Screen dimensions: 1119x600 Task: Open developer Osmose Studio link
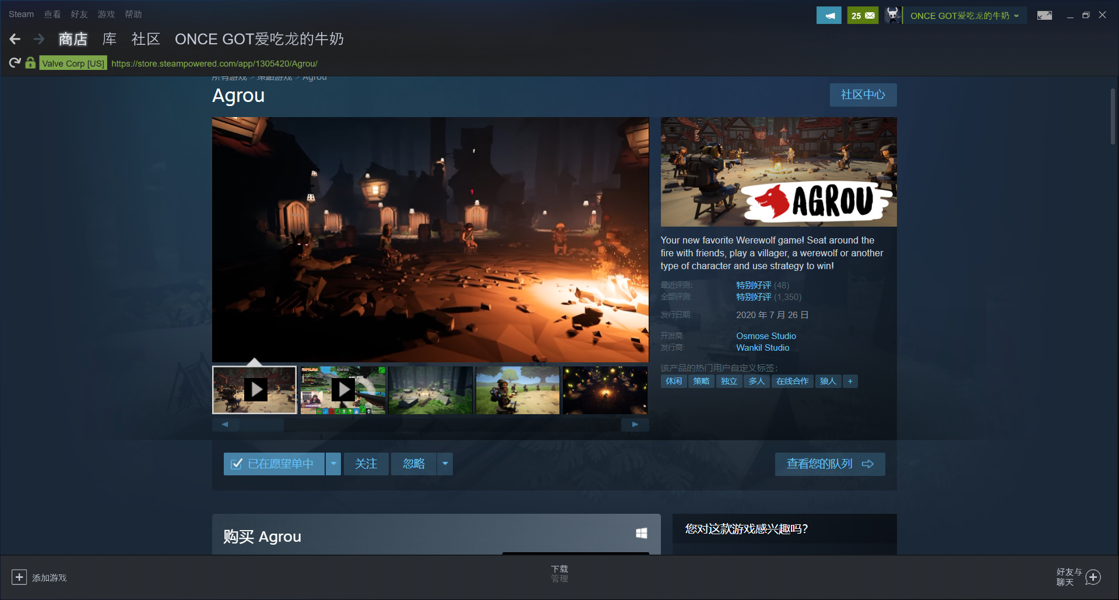click(766, 336)
